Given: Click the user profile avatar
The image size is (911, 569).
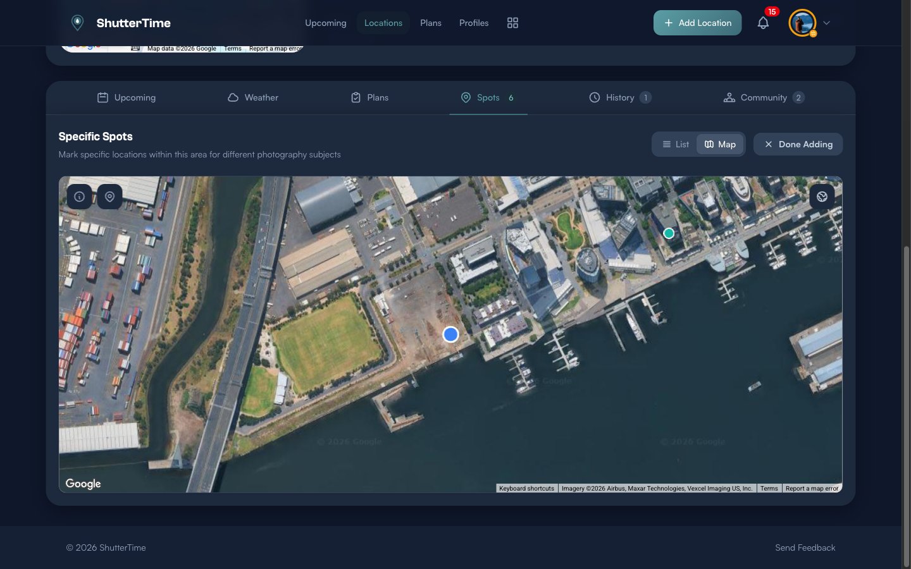Looking at the screenshot, I should click(x=802, y=23).
